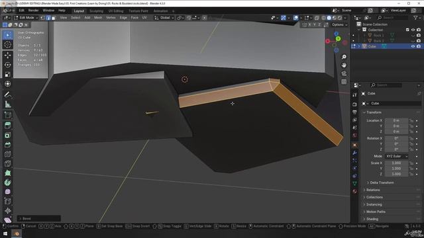The width and height of the screenshot is (424, 238).
Task: Select the Edge Slide tool
Action: point(7,201)
